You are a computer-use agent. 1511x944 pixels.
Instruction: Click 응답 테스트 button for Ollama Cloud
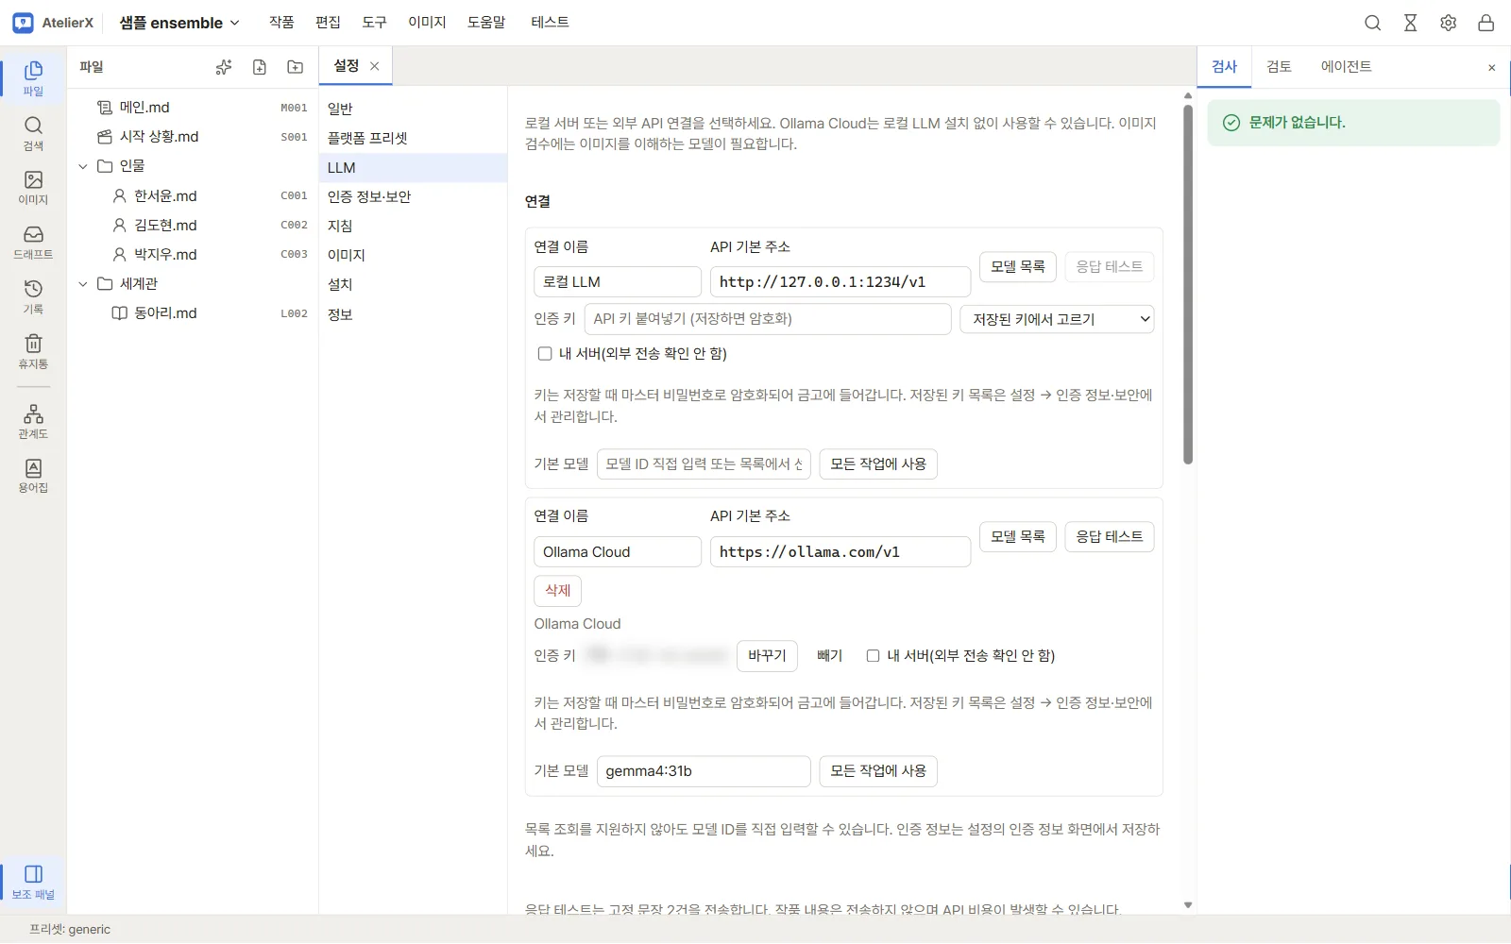[x=1109, y=537]
